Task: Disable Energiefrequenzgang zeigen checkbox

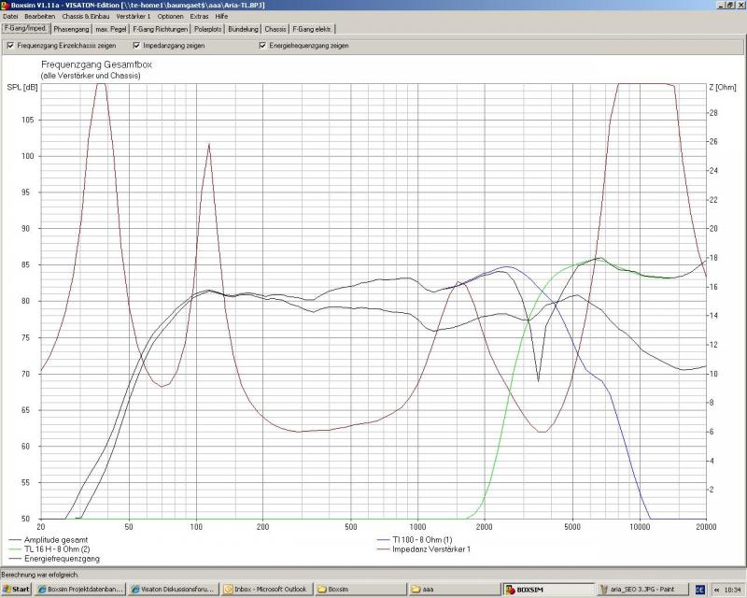Action: click(262, 45)
